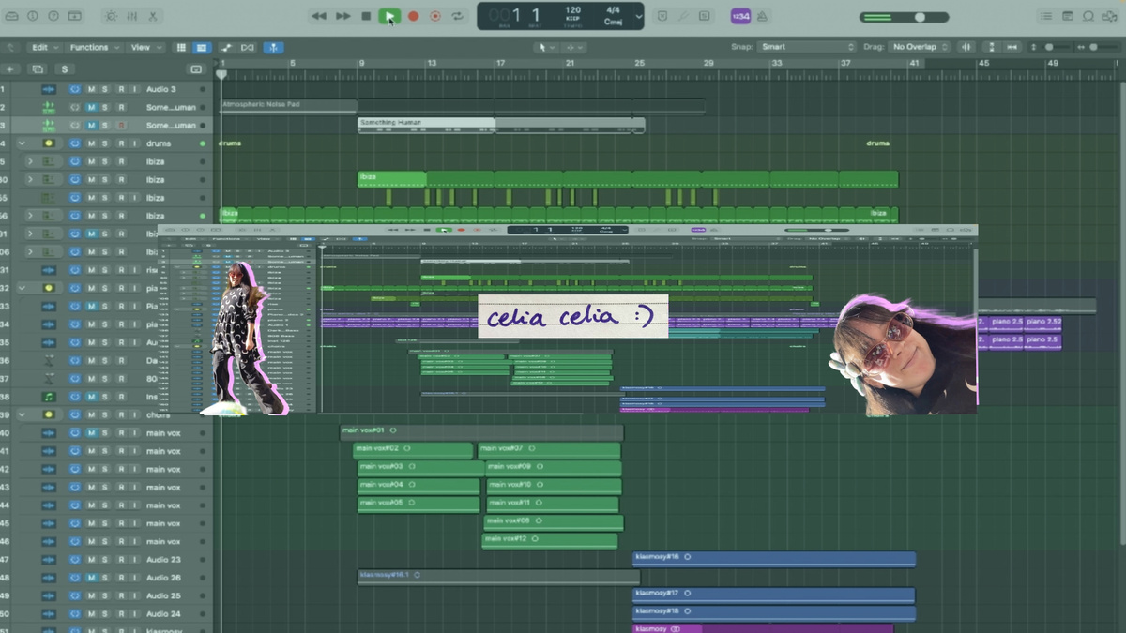Open the Snap Smart dropdown
Viewport: 1126px width, 633px height.
808,47
